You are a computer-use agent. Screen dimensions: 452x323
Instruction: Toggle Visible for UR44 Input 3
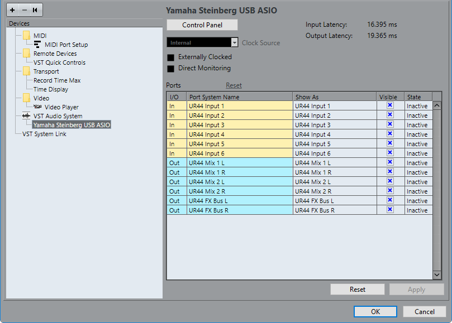coord(390,124)
